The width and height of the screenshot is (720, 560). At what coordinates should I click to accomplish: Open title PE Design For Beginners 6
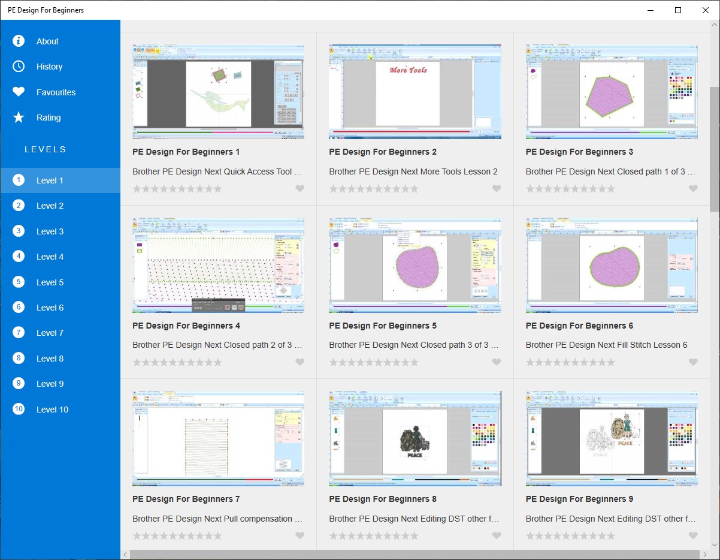[579, 326]
